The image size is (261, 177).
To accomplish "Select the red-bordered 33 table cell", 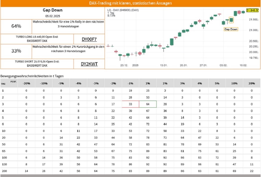I will click(x=130, y=104).
